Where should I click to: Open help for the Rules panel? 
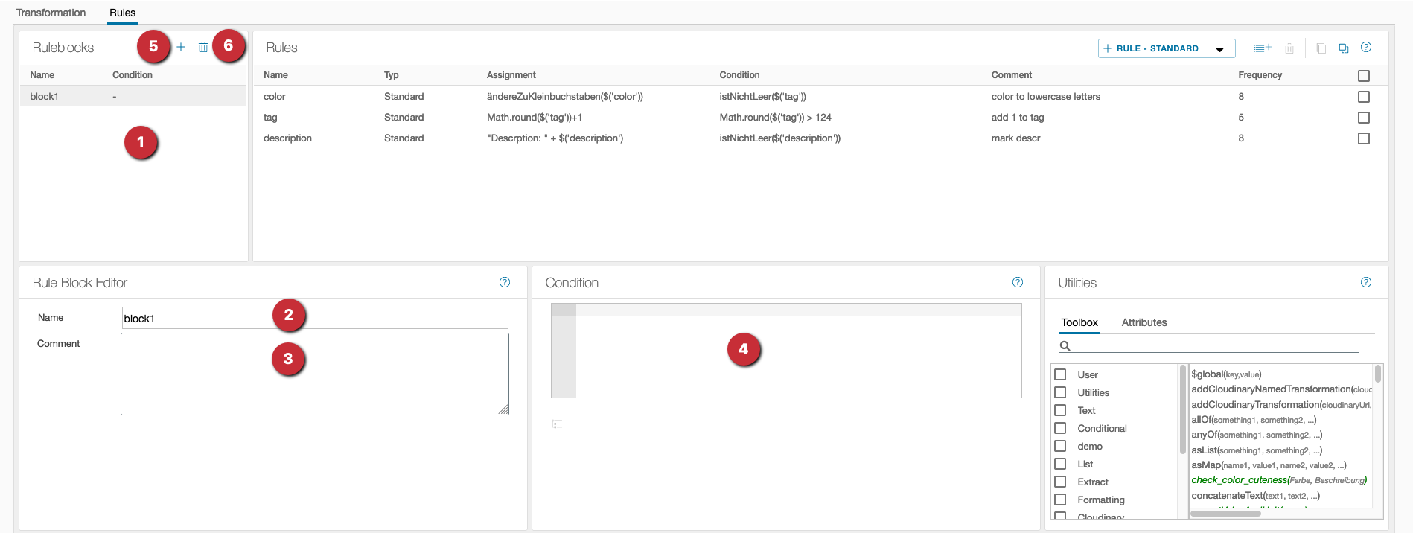1366,47
